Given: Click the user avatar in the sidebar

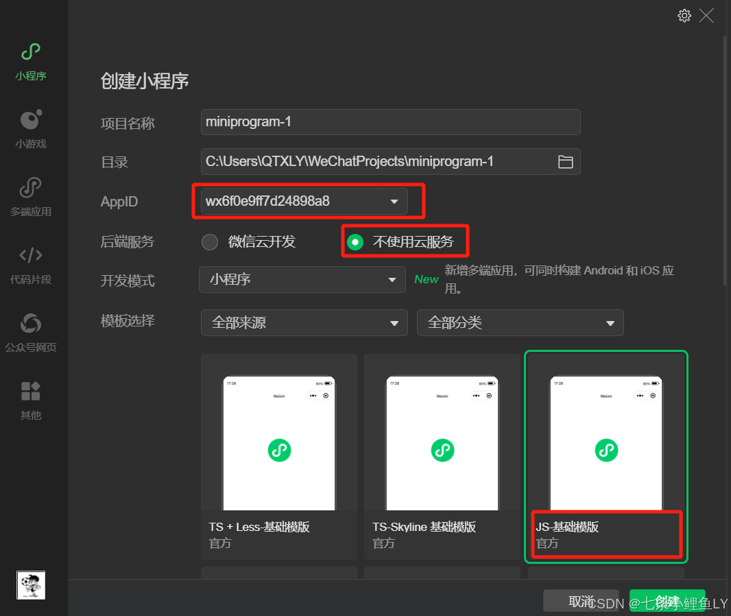Looking at the screenshot, I should pyautogui.click(x=31, y=584).
